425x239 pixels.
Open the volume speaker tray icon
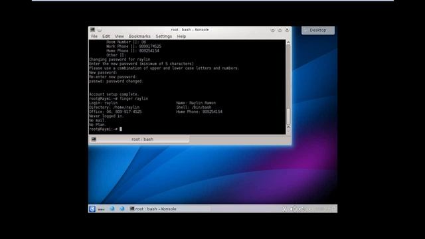292,209
